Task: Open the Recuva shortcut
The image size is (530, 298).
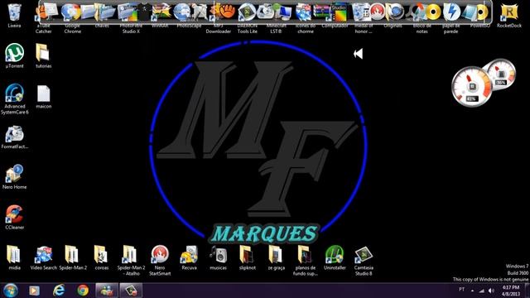Action: click(189, 257)
